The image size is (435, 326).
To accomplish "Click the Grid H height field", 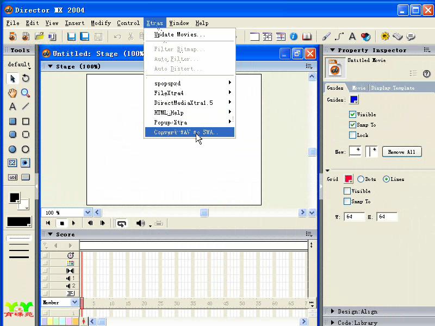I will (x=387, y=217).
